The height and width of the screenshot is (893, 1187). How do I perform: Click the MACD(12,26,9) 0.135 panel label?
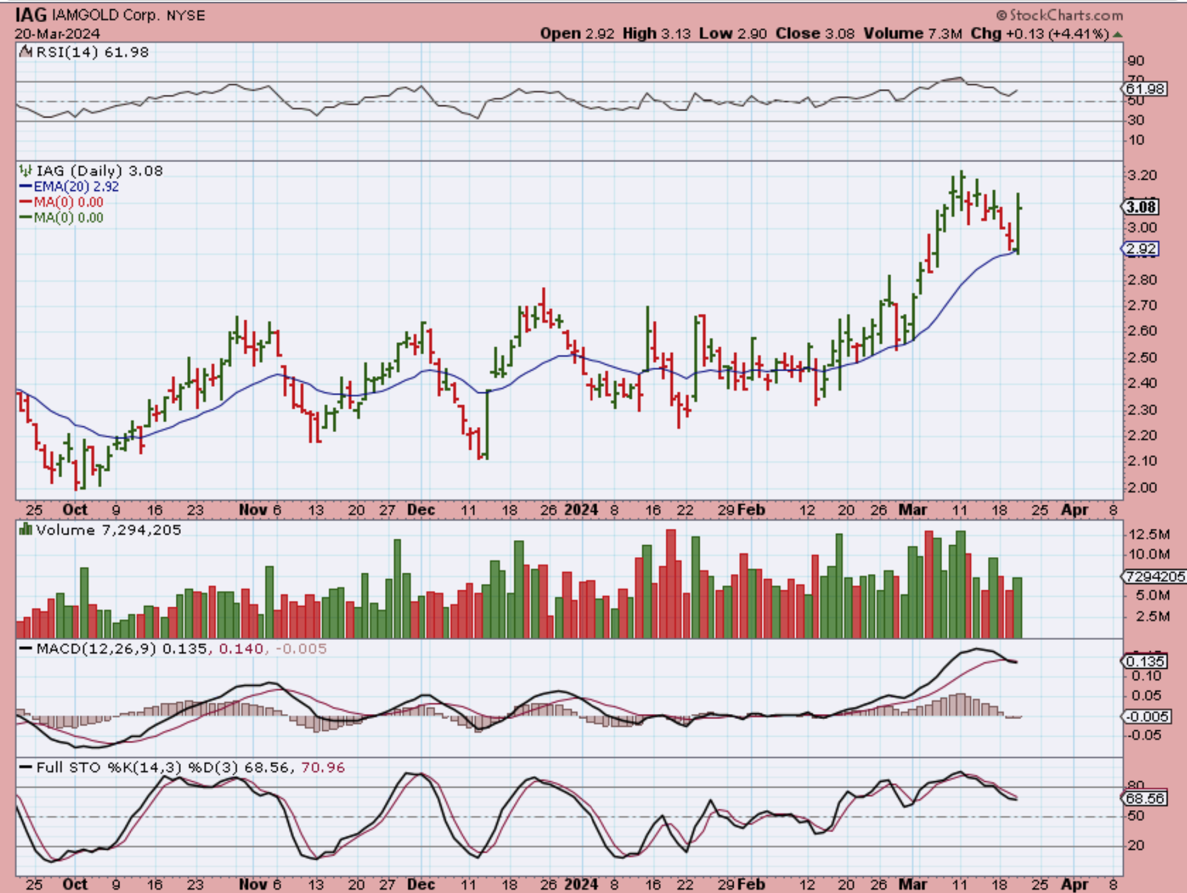[122, 649]
